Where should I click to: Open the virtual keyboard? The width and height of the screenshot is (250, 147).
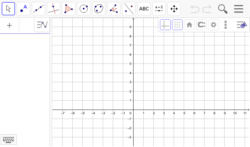[8, 140]
